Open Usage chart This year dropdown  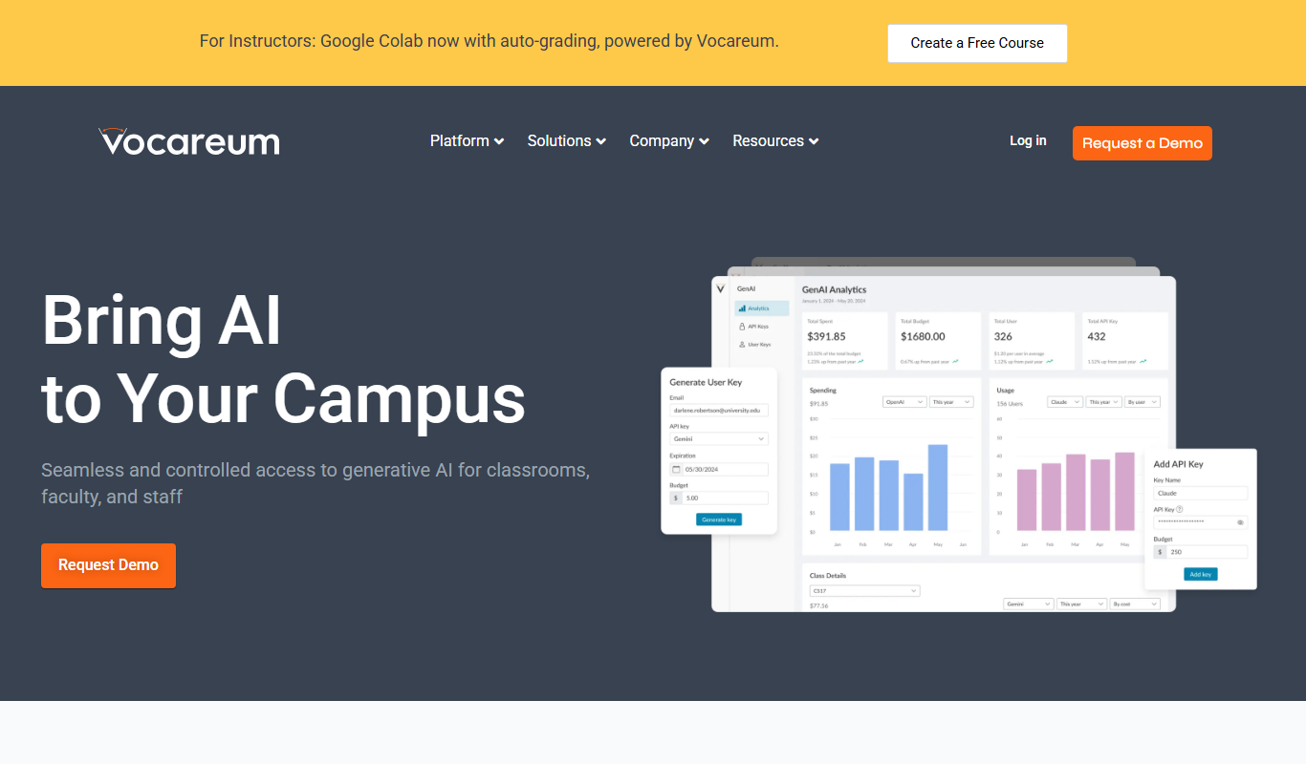[1104, 402]
